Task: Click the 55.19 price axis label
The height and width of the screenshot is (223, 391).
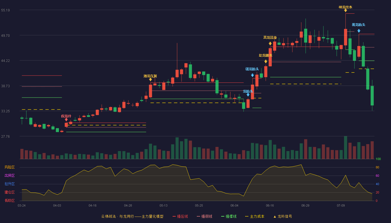Action: [x=5, y=10]
